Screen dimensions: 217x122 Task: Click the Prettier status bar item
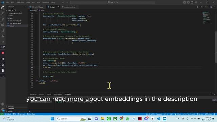[209, 114]
